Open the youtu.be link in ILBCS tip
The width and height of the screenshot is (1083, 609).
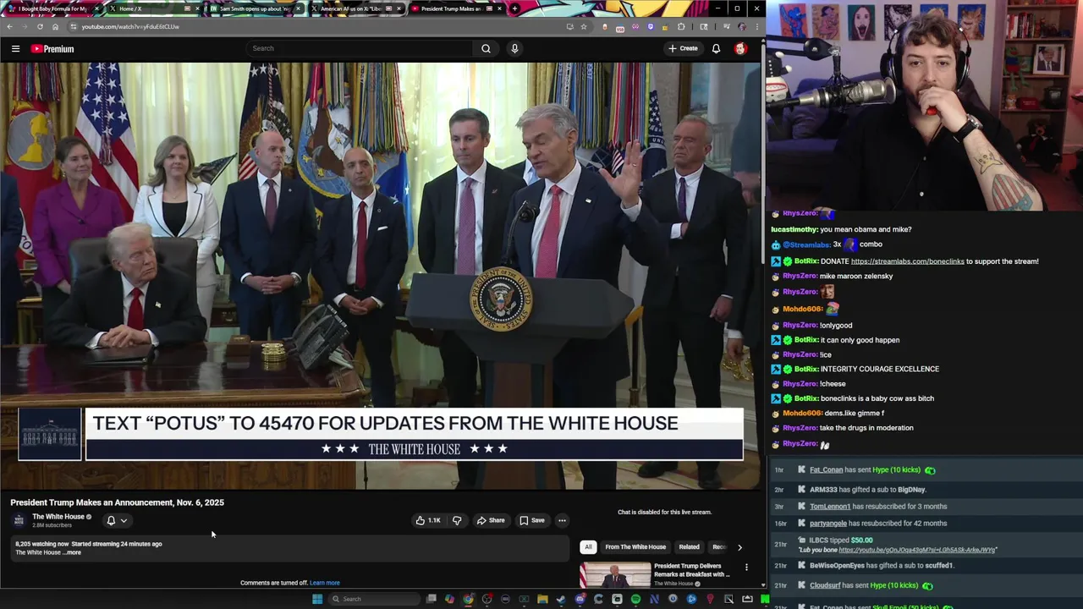pos(917,550)
